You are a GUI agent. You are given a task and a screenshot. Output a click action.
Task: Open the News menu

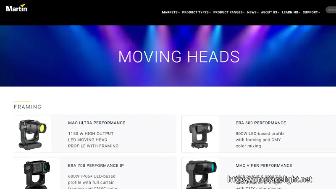[x=253, y=13]
